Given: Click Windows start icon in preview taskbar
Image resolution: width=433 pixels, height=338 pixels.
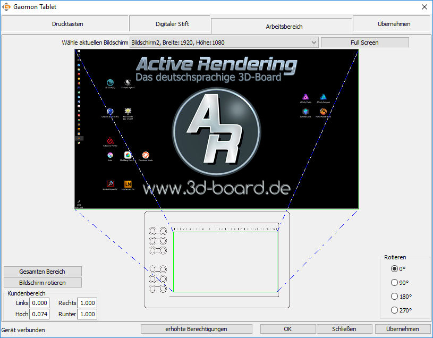Looking at the screenshot, I should click(79, 51).
